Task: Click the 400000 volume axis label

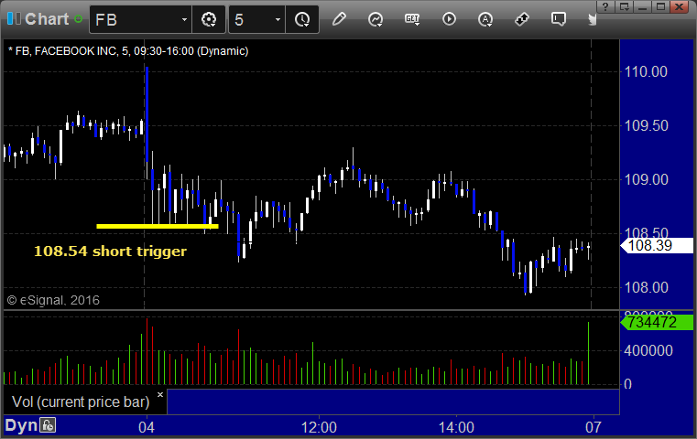Action: tap(648, 350)
